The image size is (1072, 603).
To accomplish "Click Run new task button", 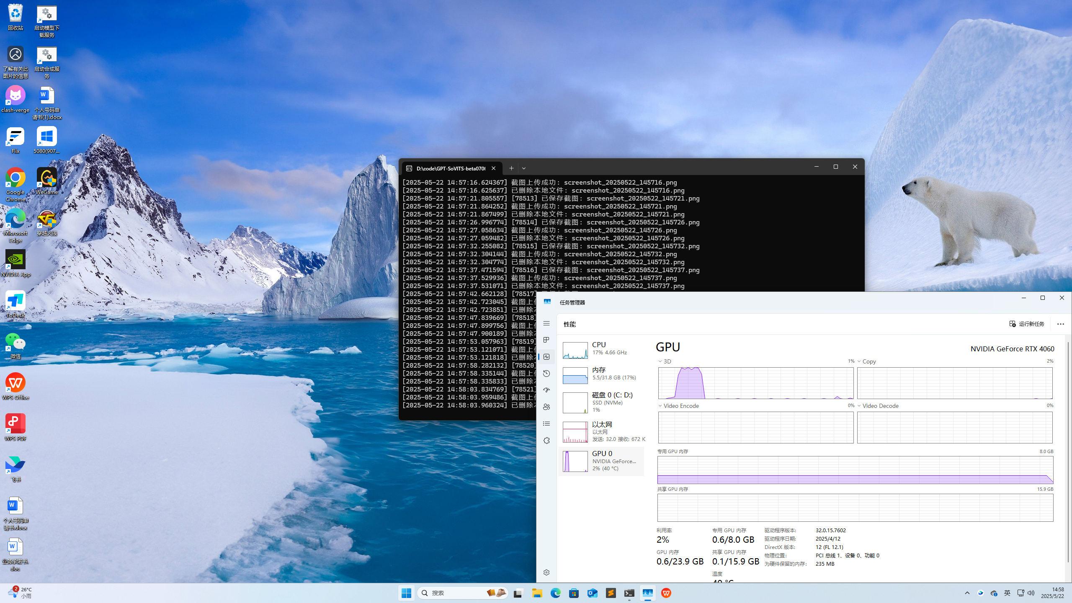I will 1027,324.
